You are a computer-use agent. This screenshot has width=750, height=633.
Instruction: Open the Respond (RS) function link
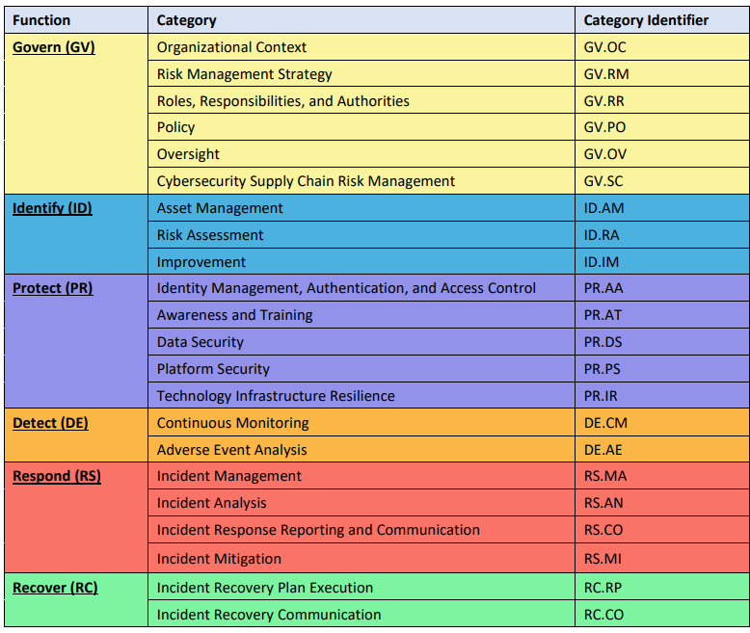[x=56, y=476]
